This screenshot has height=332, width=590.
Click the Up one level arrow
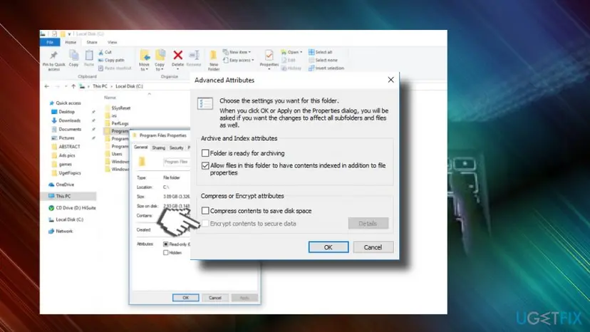pyautogui.click(x=73, y=86)
